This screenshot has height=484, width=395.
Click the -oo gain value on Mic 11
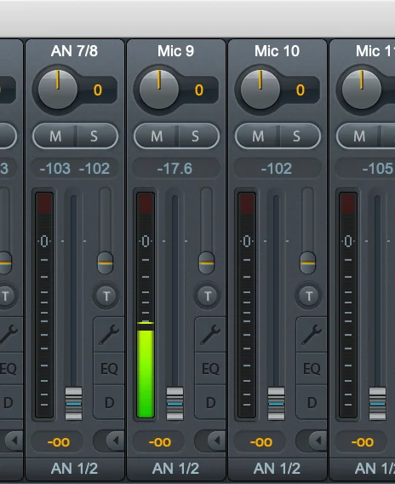362,442
